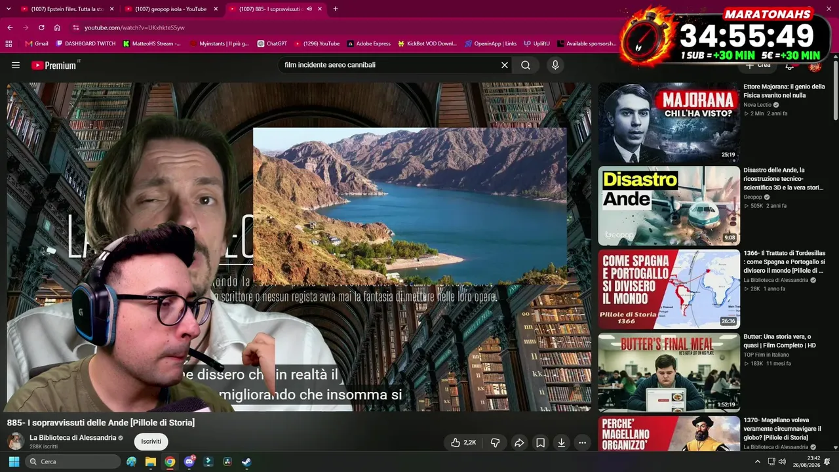Expand the tab search dropdown
The height and width of the screenshot is (472, 839).
point(9,9)
